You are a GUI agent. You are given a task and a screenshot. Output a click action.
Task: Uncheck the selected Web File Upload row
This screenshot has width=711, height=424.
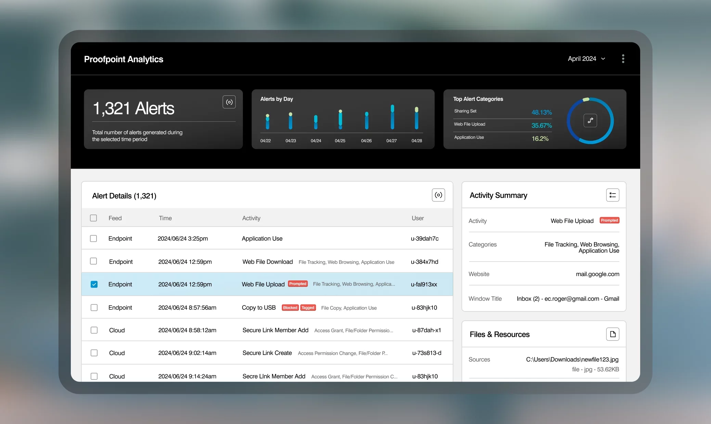(x=94, y=284)
